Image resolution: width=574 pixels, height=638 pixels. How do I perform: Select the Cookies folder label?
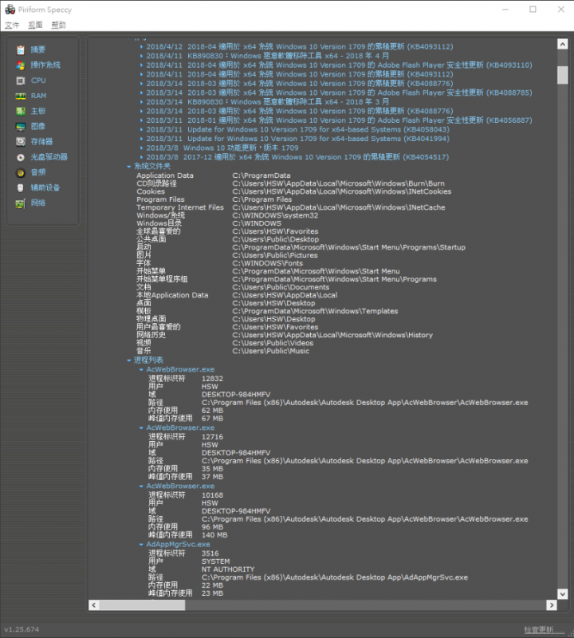point(151,191)
